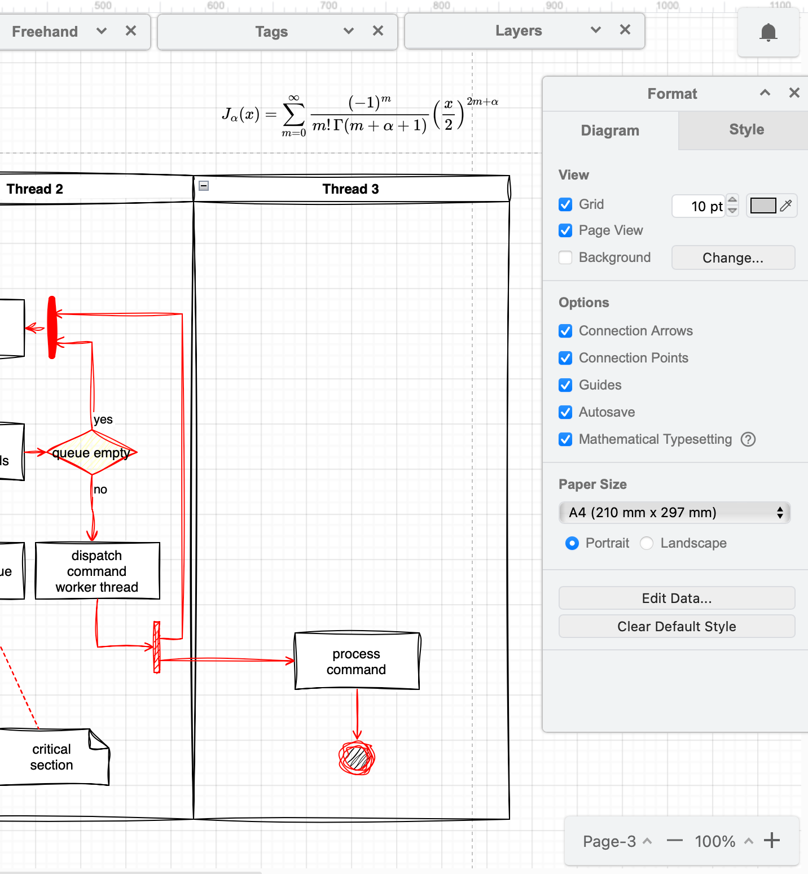Switch to the Style tab
This screenshot has width=808, height=874.
tap(746, 130)
